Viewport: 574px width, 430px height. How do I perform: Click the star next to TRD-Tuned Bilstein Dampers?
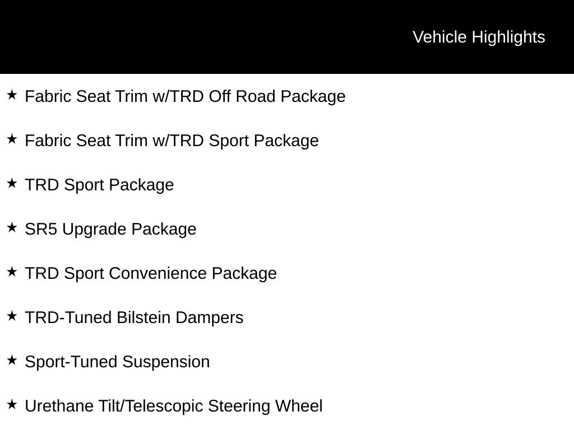[x=12, y=316]
